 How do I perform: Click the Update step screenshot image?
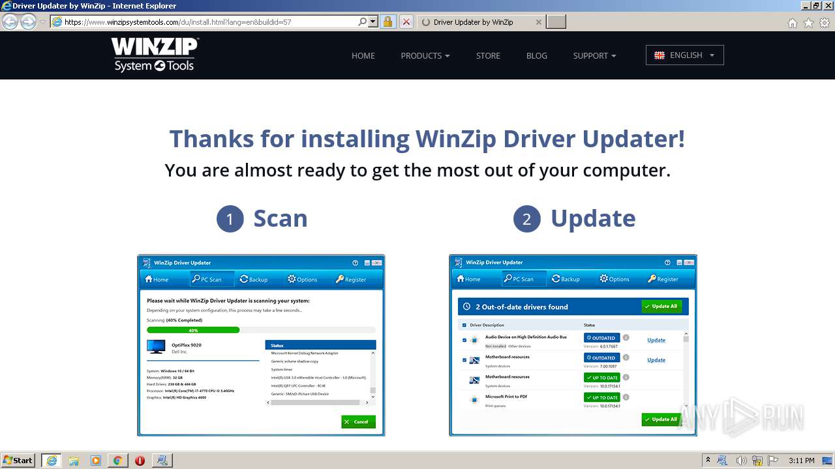[x=573, y=345]
